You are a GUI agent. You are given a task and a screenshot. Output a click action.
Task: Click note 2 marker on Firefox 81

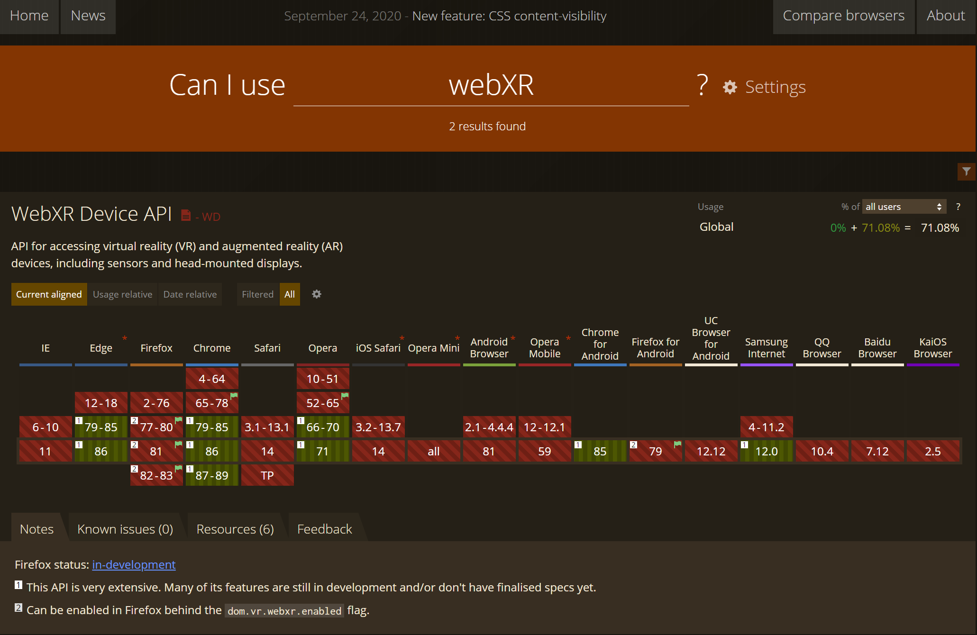[x=135, y=445]
